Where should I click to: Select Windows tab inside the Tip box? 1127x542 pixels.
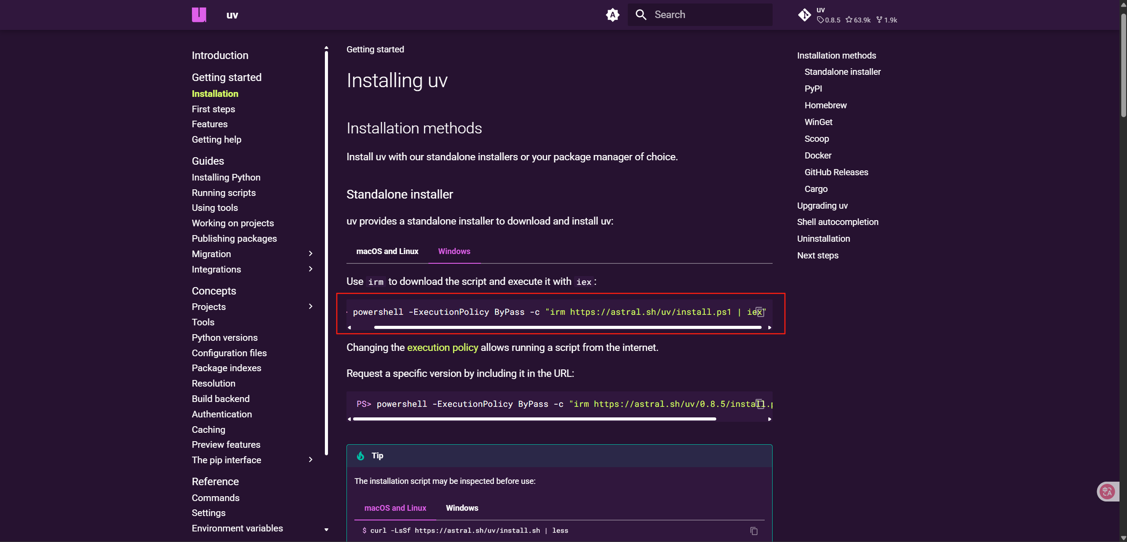point(462,508)
